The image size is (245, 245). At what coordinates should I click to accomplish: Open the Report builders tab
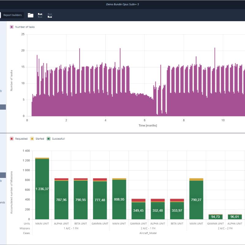point(13,15)
